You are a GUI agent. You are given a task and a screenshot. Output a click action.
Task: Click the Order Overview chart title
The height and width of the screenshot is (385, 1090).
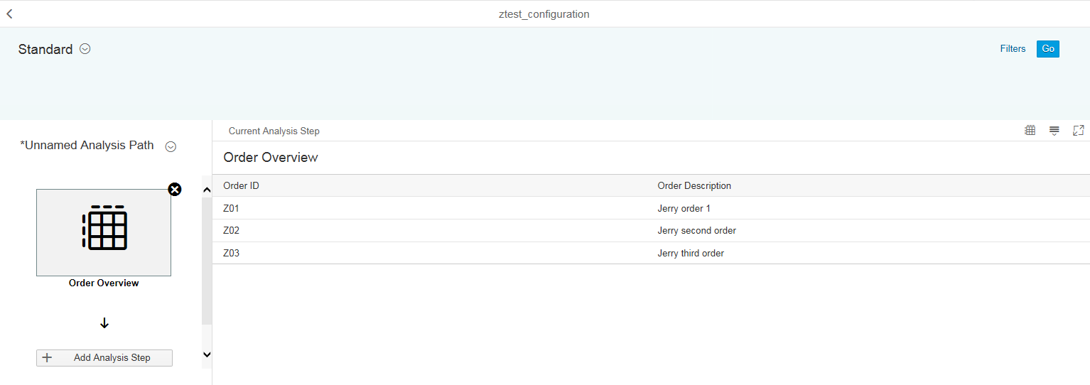pyautogui.click(x=271, y=157)
